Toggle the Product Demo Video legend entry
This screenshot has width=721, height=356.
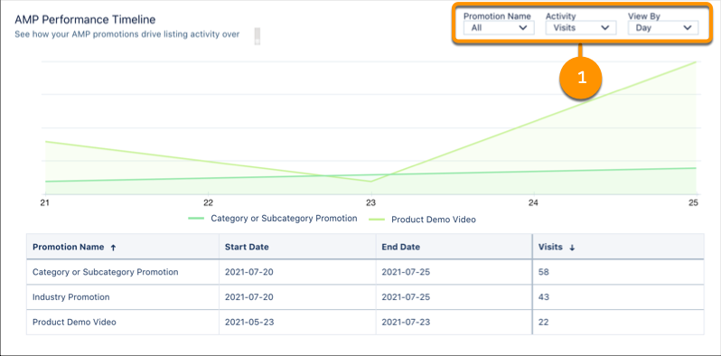(422, 220)
